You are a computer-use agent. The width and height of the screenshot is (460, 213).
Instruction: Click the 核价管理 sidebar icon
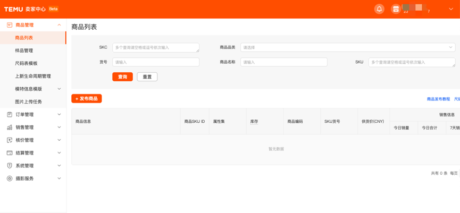10,140
